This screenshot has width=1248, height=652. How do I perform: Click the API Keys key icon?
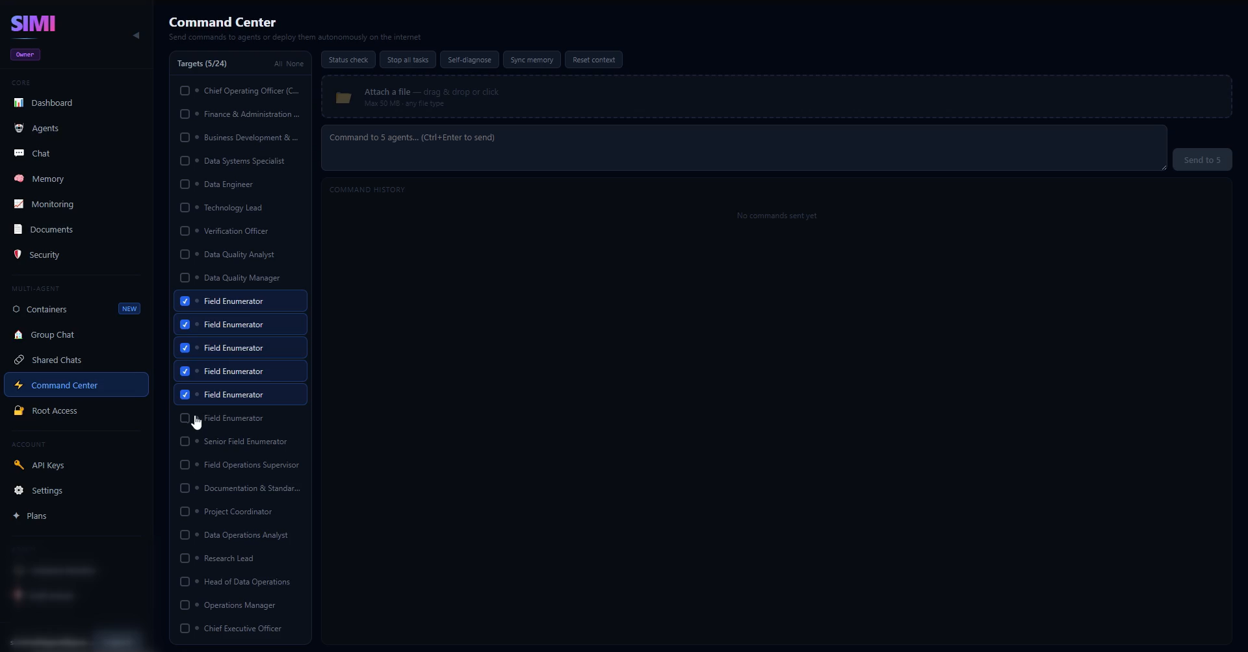coord(19,465)
